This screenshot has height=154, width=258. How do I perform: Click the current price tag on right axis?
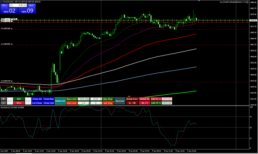coord(253,20)
